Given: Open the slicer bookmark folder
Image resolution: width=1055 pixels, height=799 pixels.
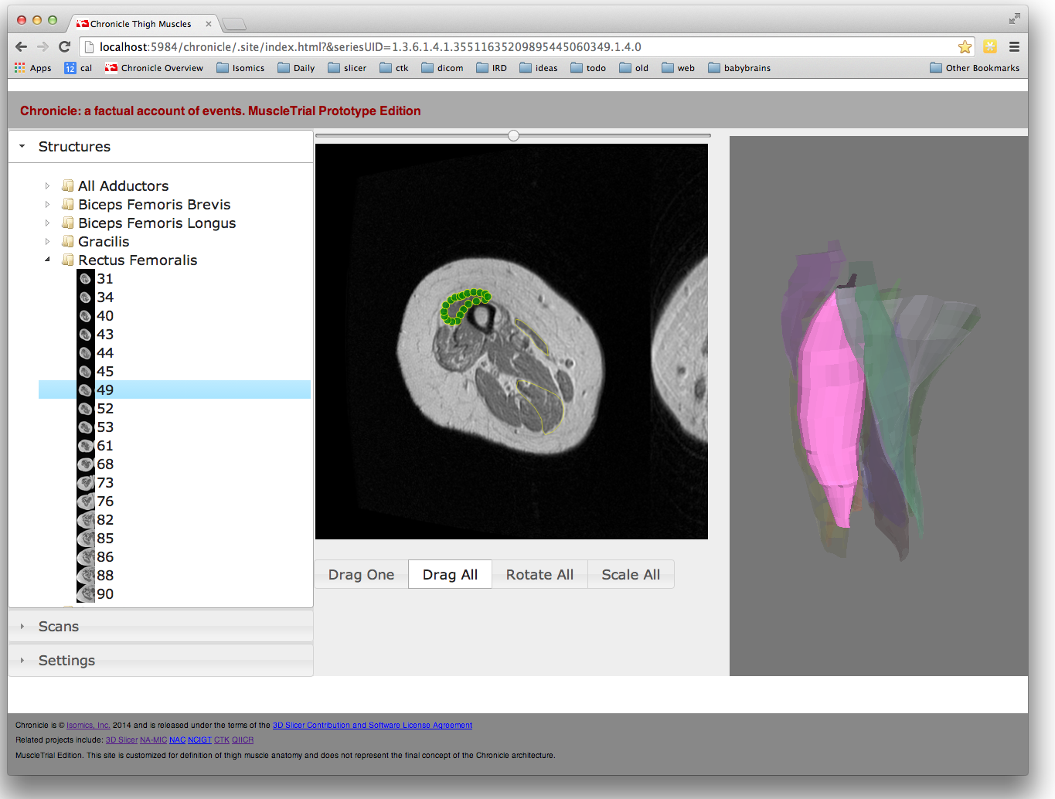Looking at the screenshot, I should coord(347,68).
